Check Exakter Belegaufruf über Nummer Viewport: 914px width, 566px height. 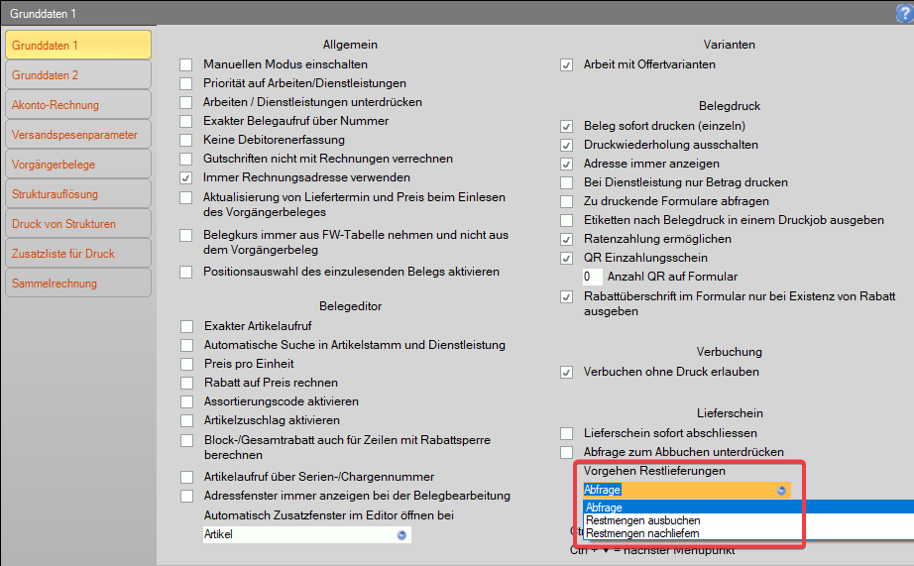pyautogui.click(x=186, y=121)
